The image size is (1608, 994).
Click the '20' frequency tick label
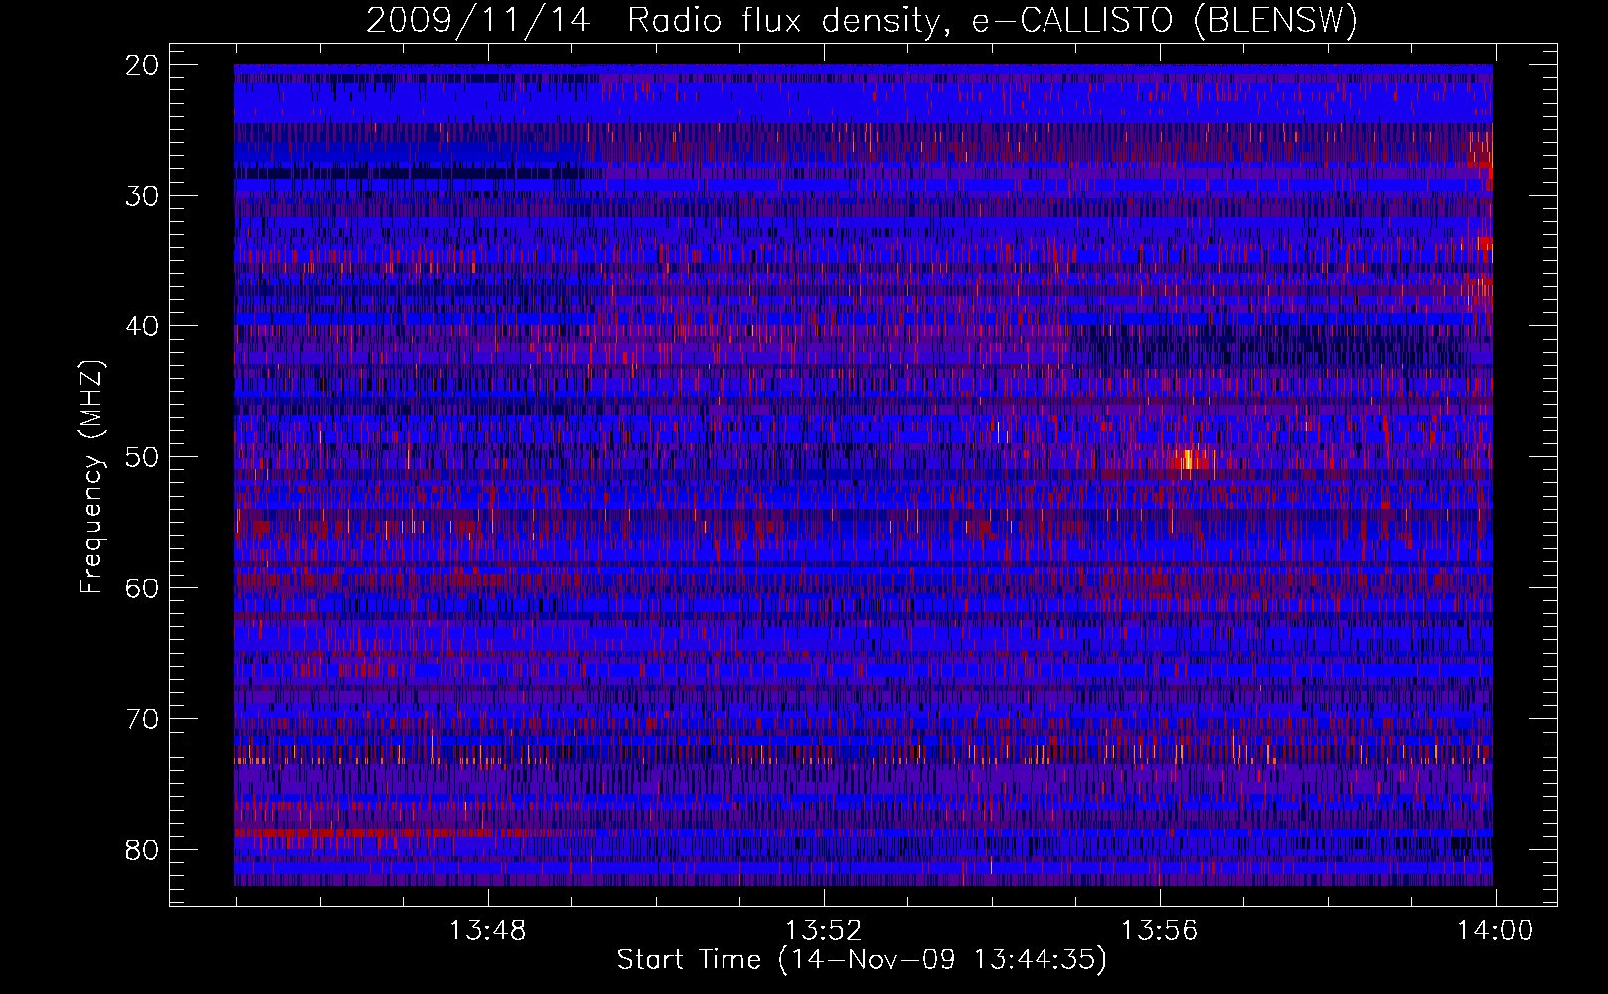[143, 65]
